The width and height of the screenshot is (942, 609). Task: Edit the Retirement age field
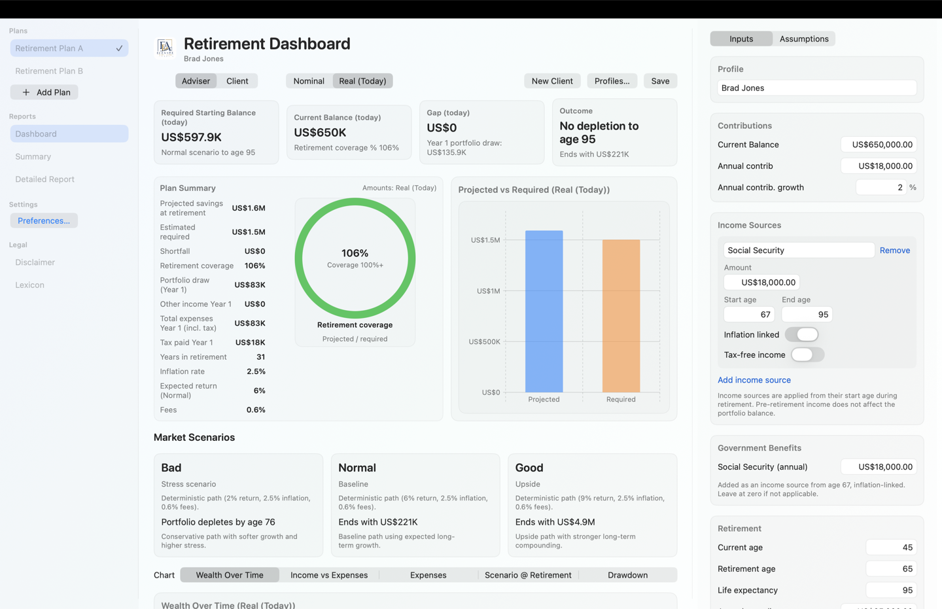[891, 569]
